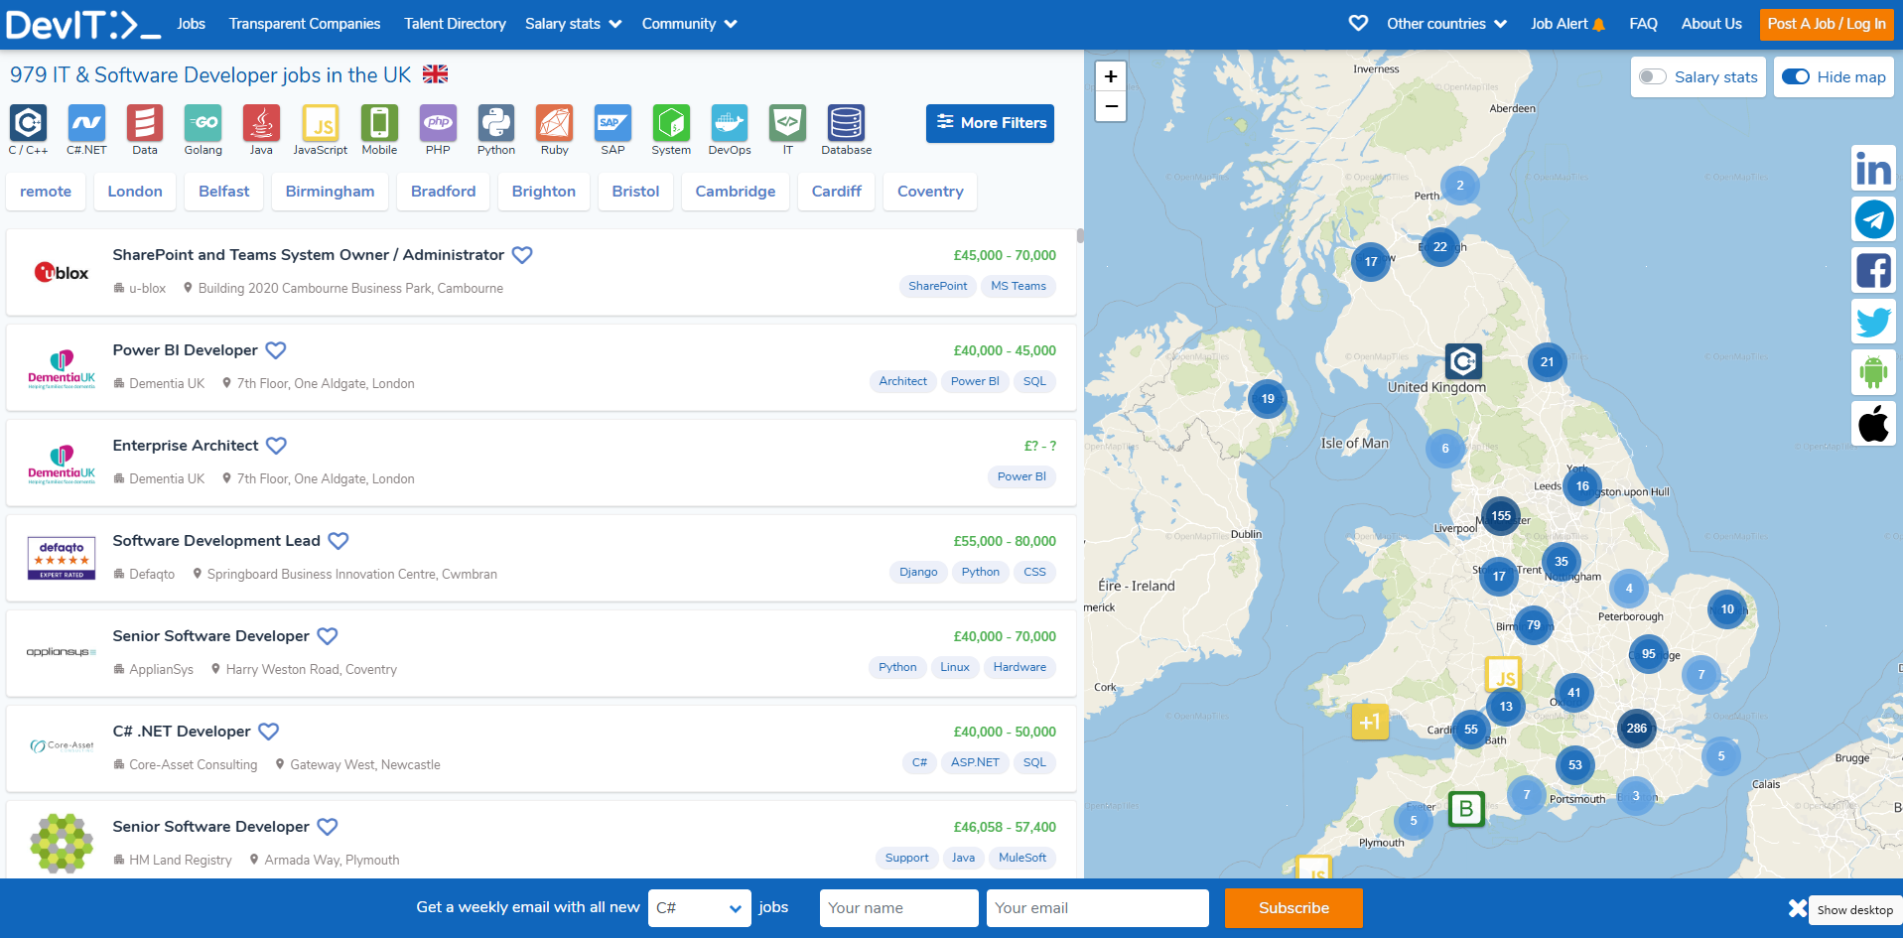Select the Data category icon

pos(145,123)
